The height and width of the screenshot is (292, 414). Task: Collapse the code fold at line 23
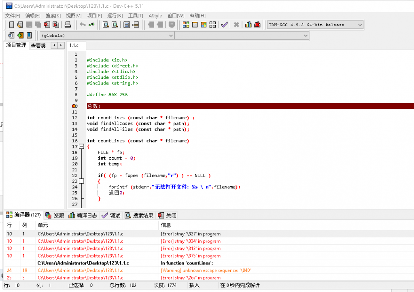[x=82, y=181]
